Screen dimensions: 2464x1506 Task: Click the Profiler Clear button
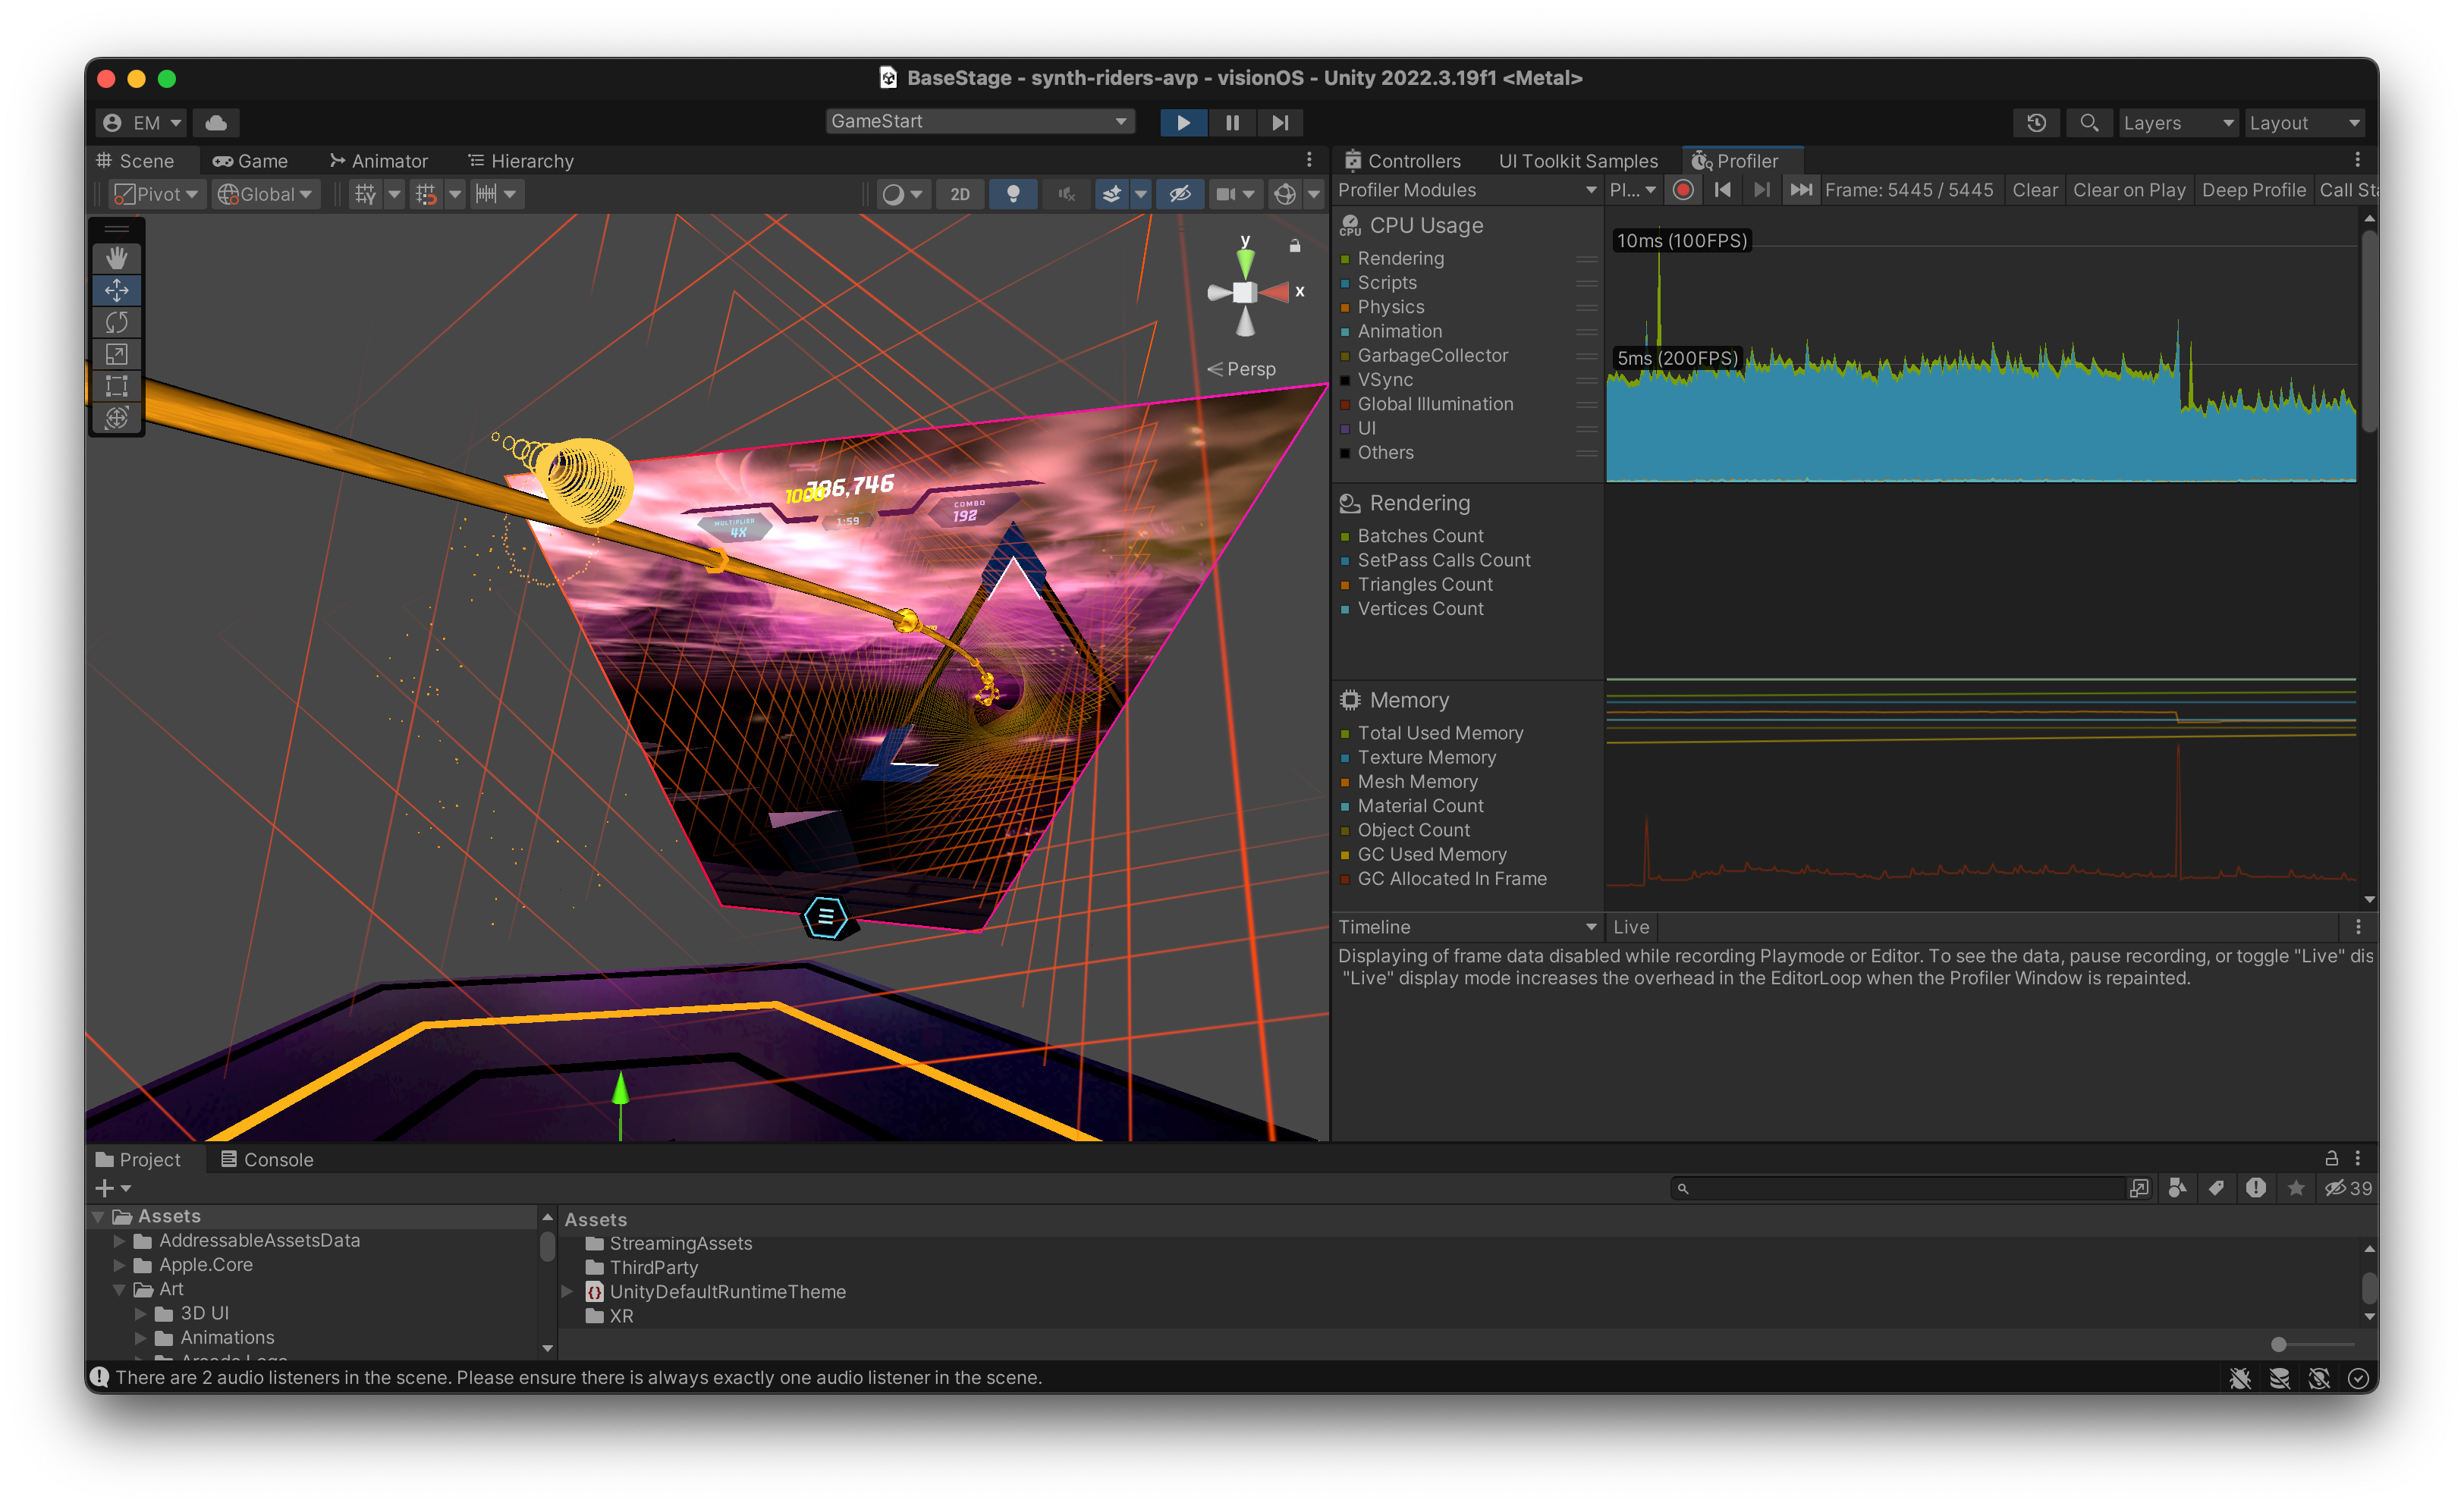[2035, 190]
